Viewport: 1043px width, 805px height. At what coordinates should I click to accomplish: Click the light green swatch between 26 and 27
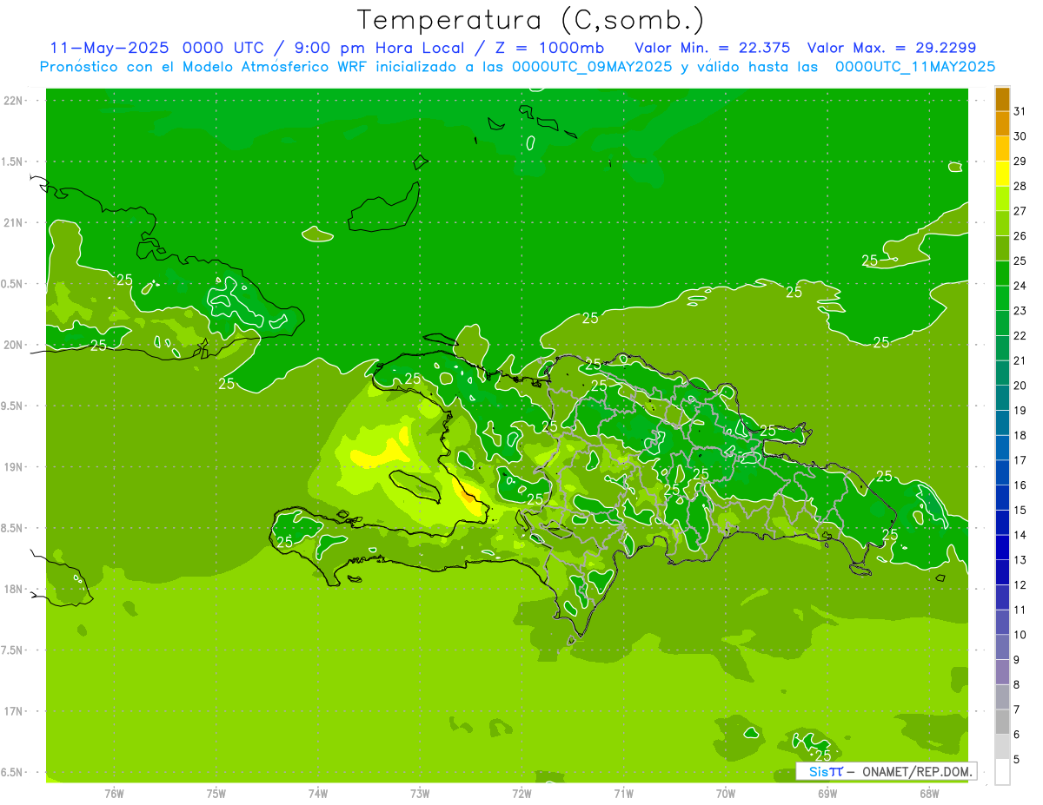(x=1002, y=223)
